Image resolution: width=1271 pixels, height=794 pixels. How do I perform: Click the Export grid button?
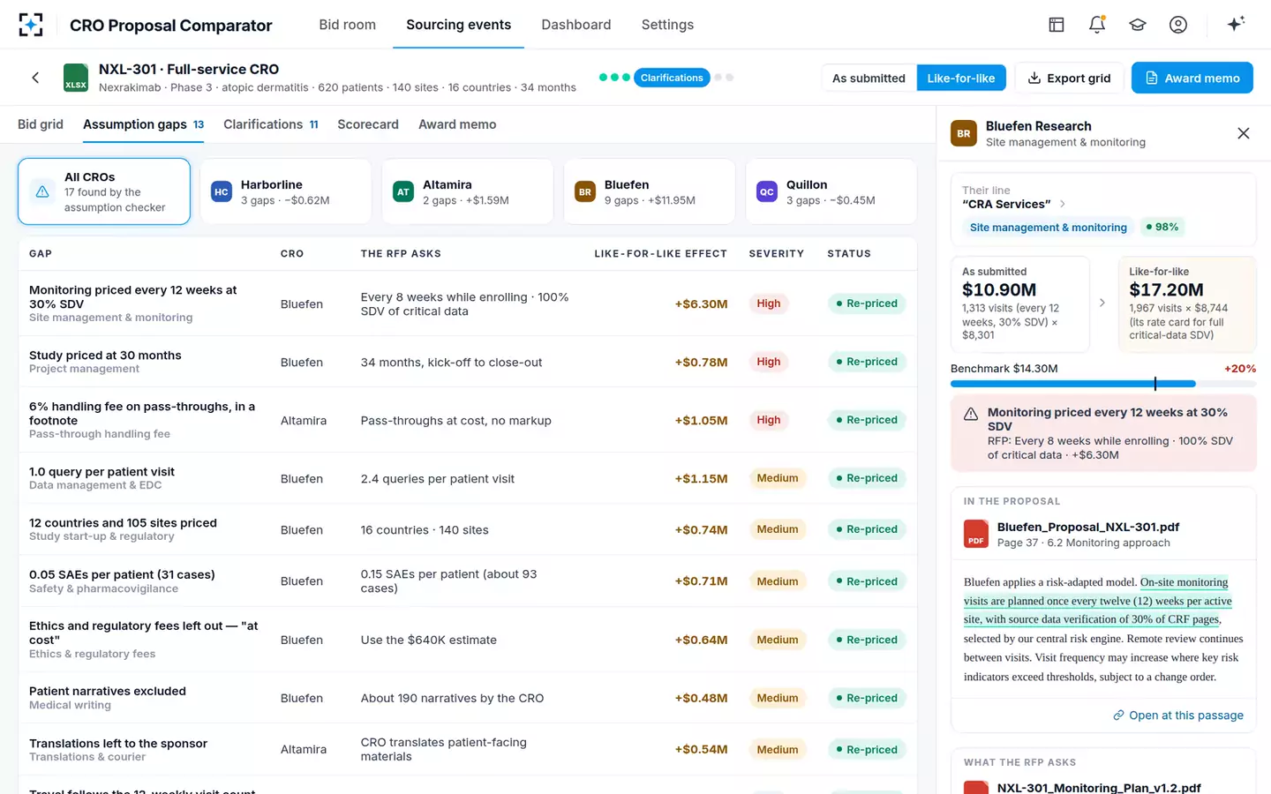1069,78
